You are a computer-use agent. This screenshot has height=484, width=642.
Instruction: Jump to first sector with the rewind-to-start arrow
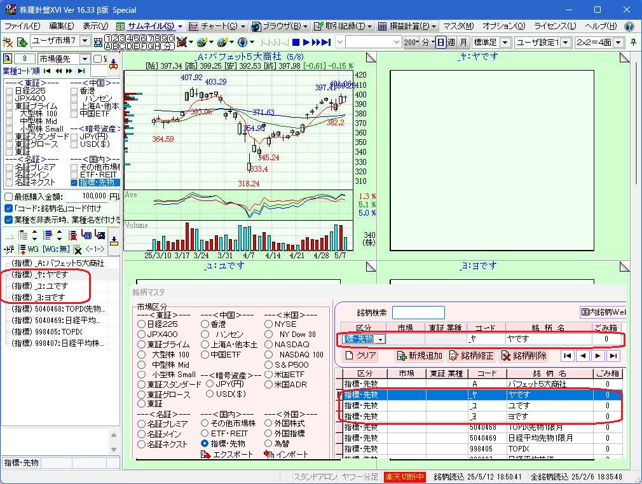[x=48, y=71]
